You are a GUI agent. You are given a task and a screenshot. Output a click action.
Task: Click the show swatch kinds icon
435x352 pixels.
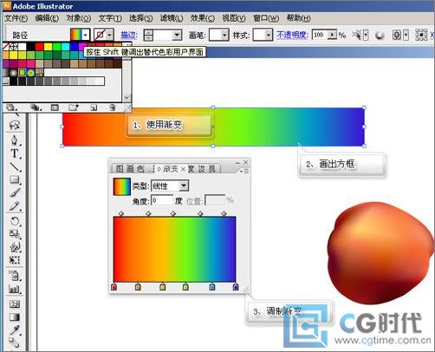[36, 108]
